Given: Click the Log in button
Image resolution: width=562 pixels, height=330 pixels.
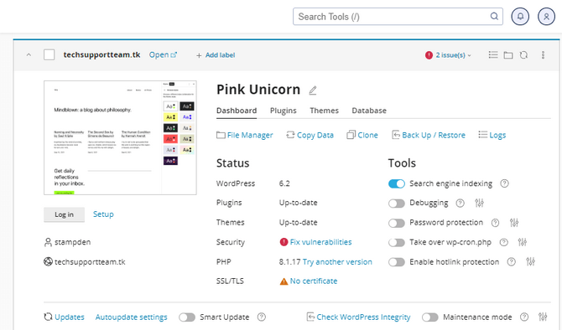Looking at the screenshot, I should coord(64,214).
